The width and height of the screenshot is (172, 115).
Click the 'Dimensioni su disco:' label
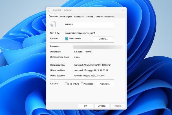point(60,57)
